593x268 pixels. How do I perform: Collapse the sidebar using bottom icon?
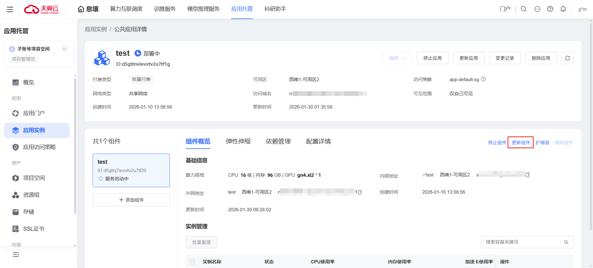pyautogui.click(x=16, y=254)
